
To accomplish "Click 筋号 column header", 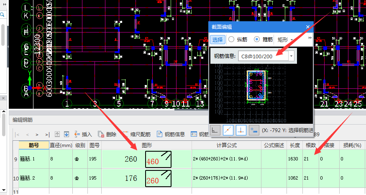I will (x=34, y=145).
